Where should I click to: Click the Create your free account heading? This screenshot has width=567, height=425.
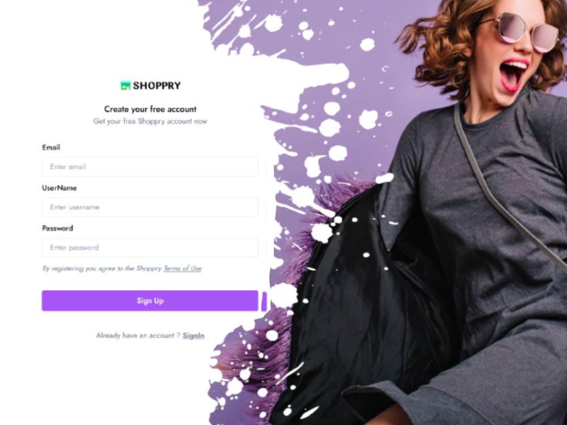[x=150, y=109]
